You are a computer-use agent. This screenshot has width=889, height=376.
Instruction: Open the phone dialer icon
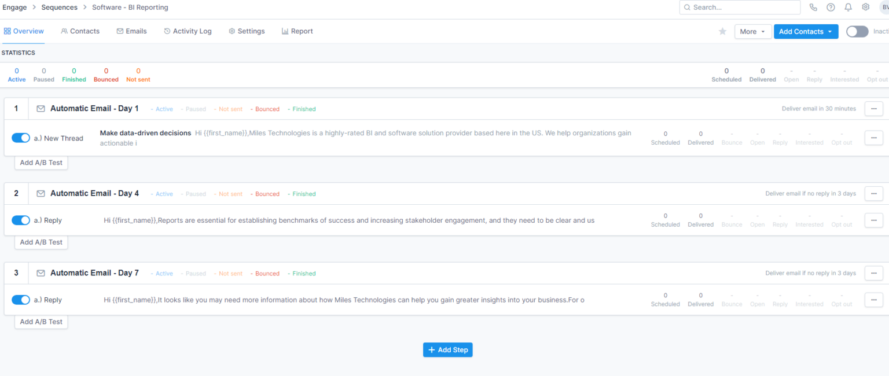(813, 7)
